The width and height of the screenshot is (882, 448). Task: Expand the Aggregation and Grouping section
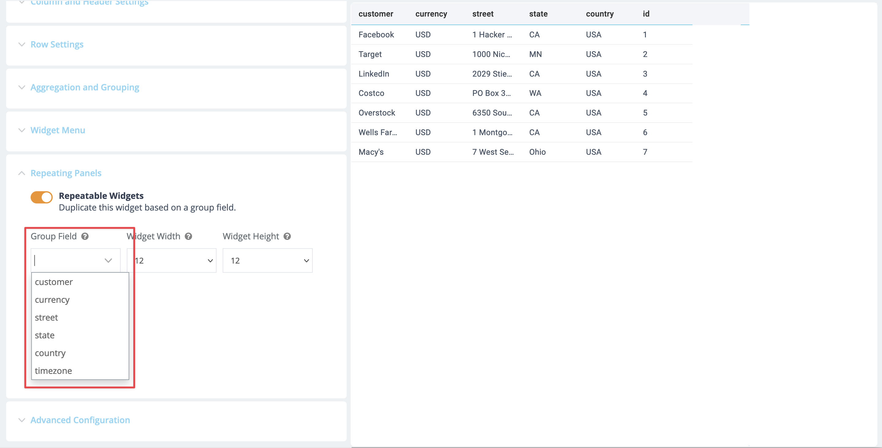coord(85,87)
